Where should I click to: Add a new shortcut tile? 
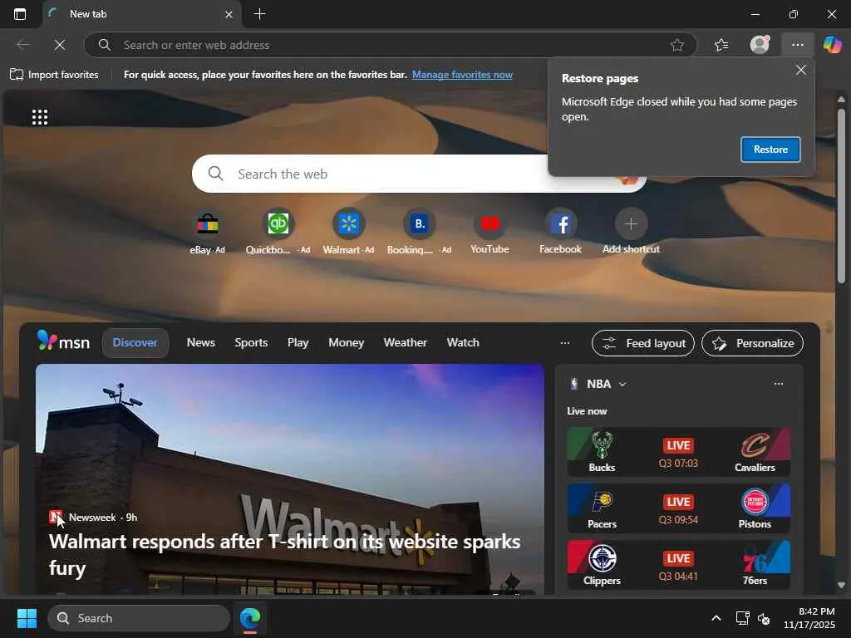tap(631, 231)
